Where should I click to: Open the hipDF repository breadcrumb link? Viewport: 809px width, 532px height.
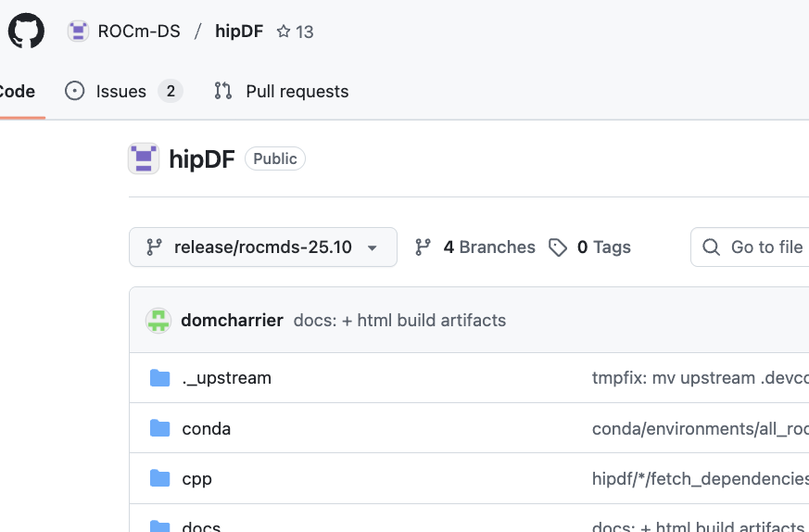[x=239, y=32]
